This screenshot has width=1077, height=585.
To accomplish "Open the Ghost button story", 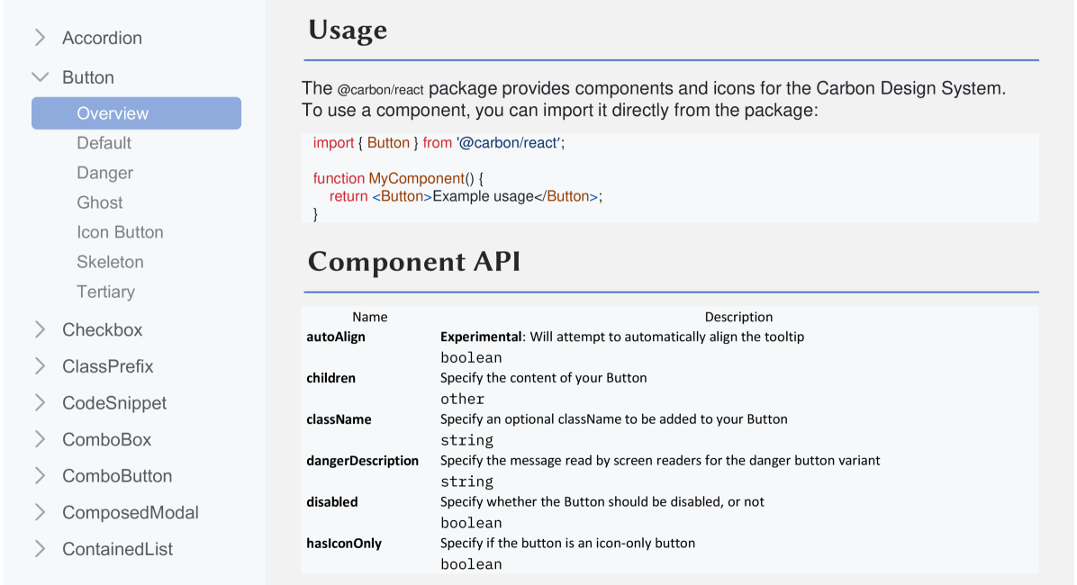I will (100, 202).
